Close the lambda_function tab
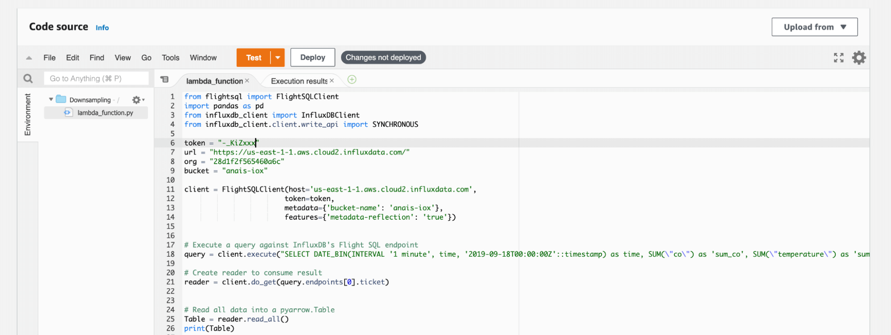 pos(247,81)
